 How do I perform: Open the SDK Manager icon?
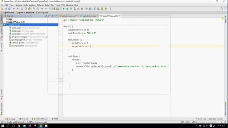pos(102,9)
